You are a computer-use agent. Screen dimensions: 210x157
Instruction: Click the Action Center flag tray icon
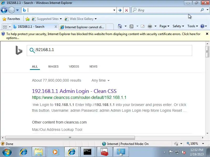(x=171, y=152)
